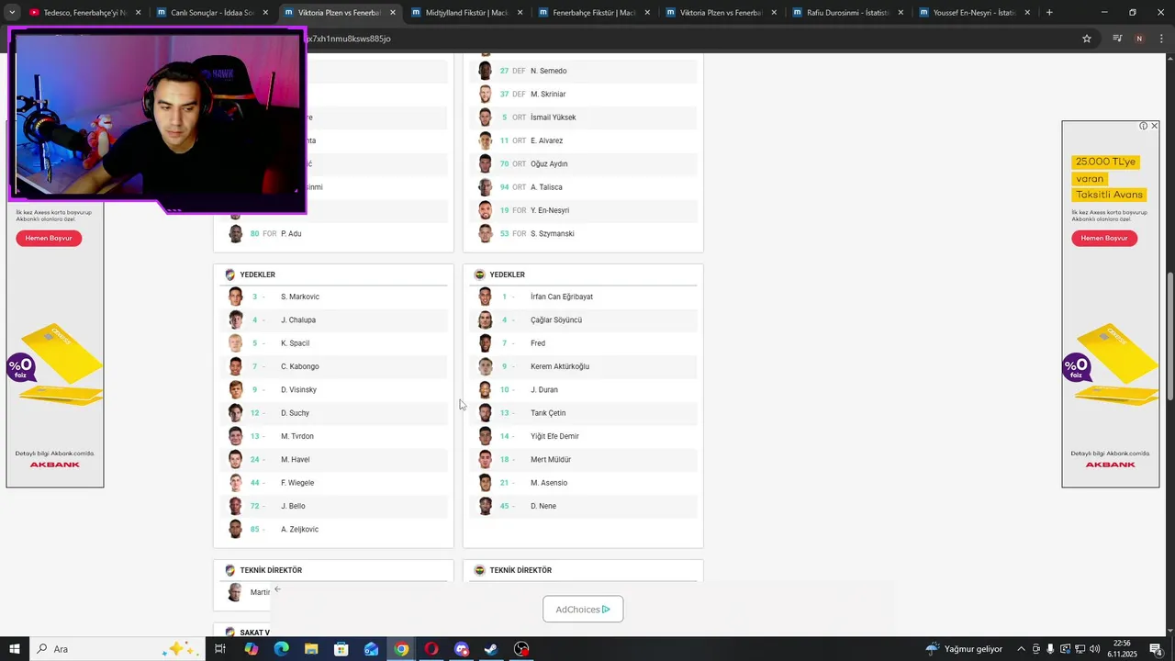Open the Chrome profile 'N' avatar
This screenshot has height=661, width=1175.
pos(1139,39)
